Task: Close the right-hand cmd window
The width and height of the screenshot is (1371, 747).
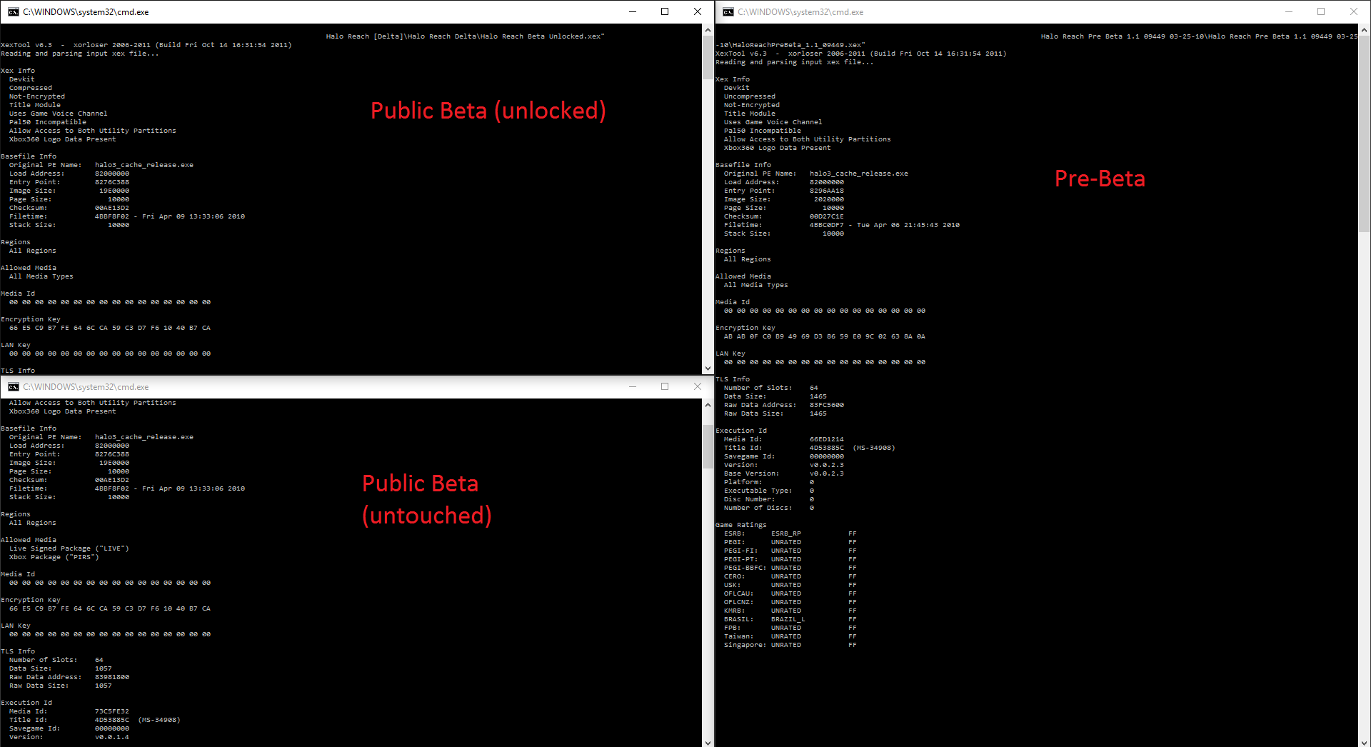Action: (x=1354, y=11)
